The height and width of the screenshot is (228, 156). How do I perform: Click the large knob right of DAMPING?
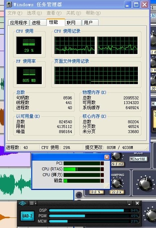pyautogui.click(x=145, y=184)
